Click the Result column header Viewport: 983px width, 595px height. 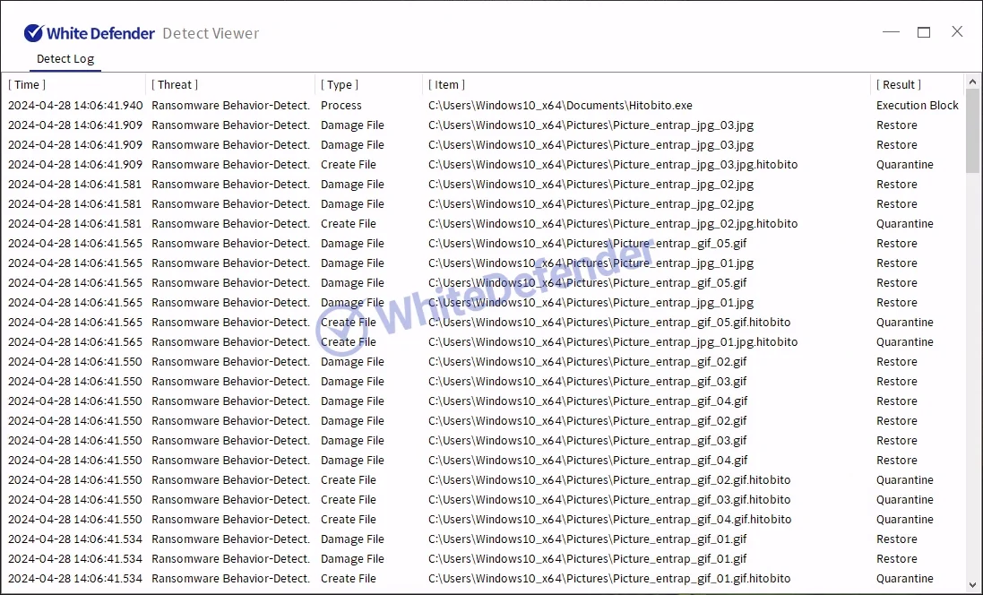click(899, 85)
